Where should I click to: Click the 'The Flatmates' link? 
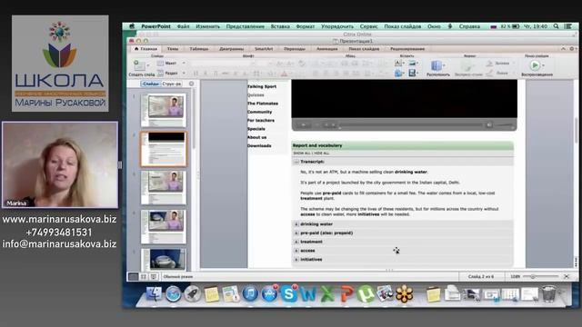click(x=263, y=104)
